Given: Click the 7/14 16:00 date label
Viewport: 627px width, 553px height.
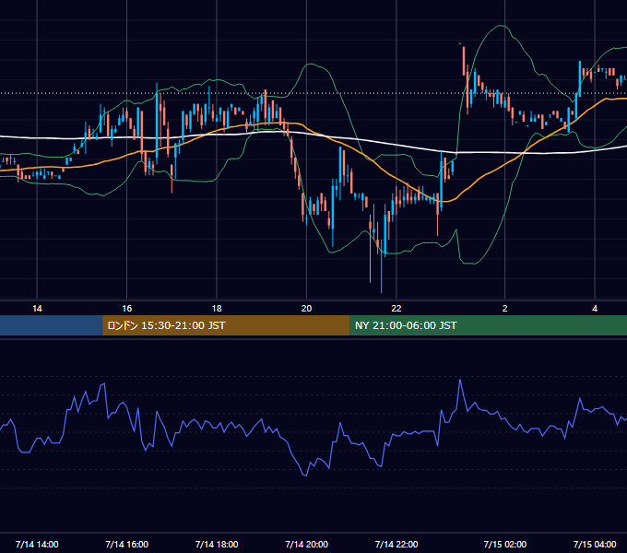Looking at the screenshot, I should point(126,544).
